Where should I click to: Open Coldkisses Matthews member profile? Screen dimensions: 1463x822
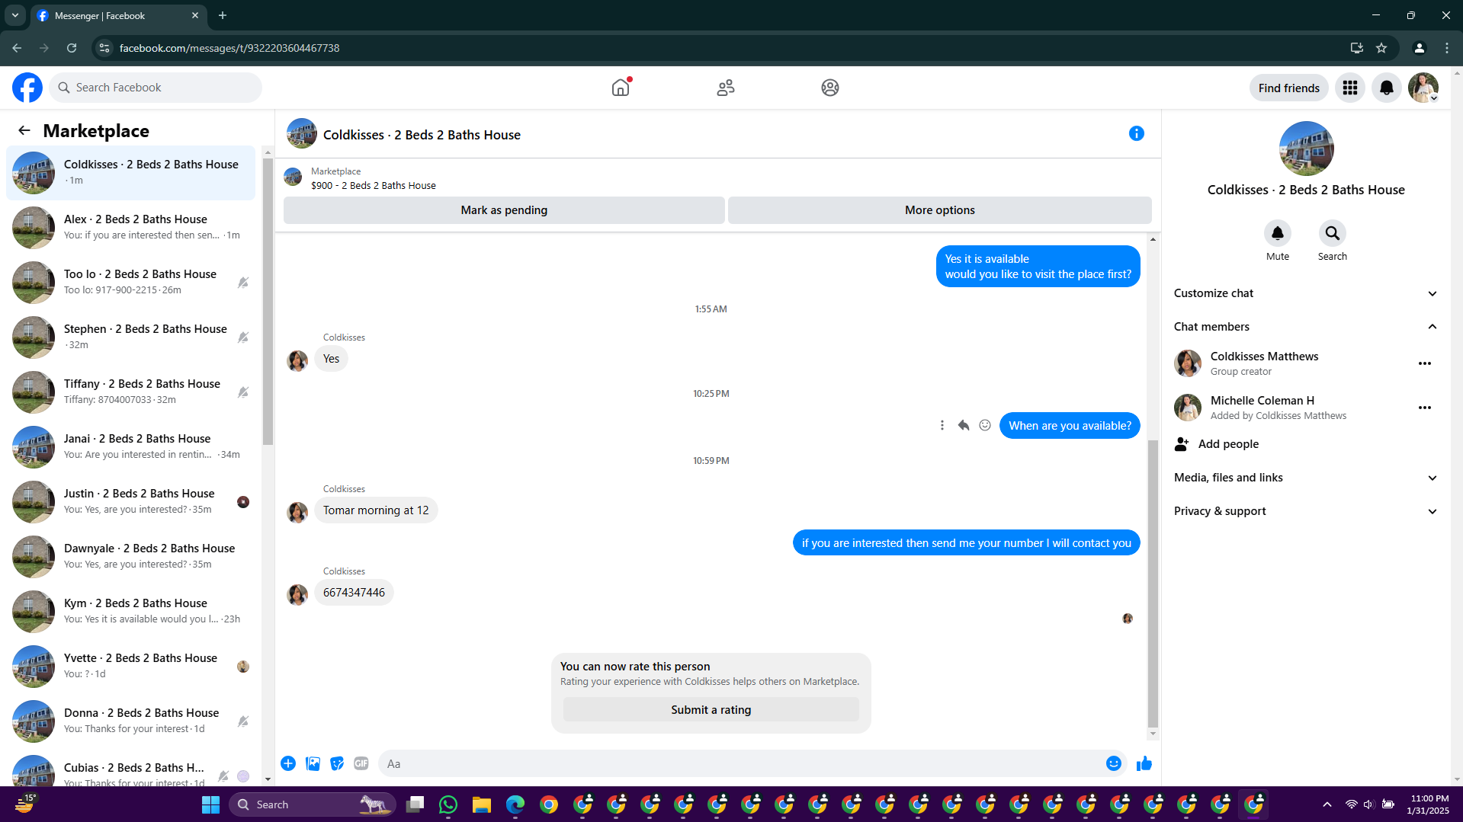[1265, 357]
